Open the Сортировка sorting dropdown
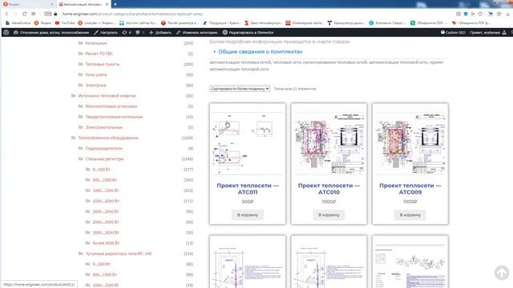The image size is (513, 288). click(x=240, y=89)
